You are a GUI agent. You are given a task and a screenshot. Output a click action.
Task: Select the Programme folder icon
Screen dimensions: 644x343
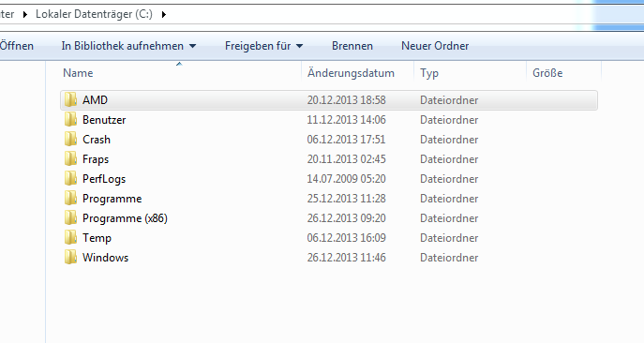click(x=70, y=199)
